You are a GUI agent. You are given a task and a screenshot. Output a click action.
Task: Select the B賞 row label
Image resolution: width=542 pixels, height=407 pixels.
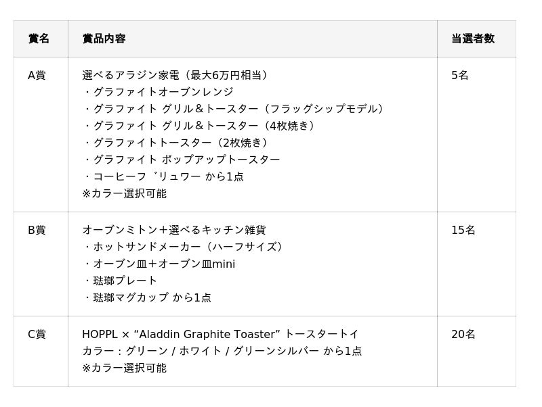[x=37, y=230]
